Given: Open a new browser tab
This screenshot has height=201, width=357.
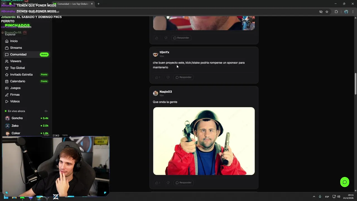Looking at the screenshot, I should tap(98, 4).
